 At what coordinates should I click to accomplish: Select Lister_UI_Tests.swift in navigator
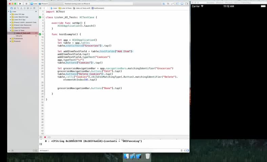coord(23,33)
